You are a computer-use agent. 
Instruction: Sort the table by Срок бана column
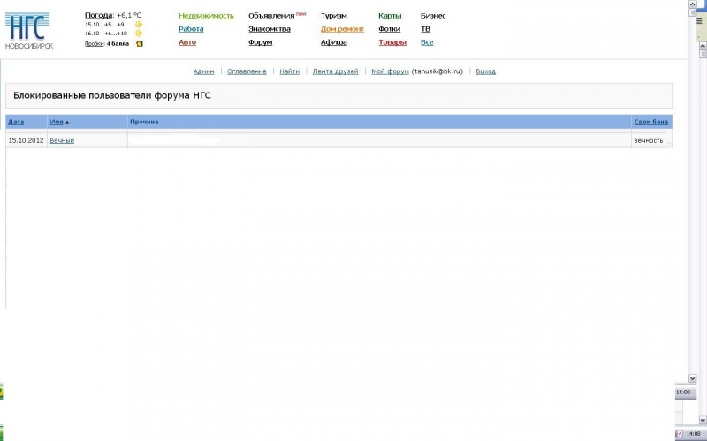tap(650, 122)
